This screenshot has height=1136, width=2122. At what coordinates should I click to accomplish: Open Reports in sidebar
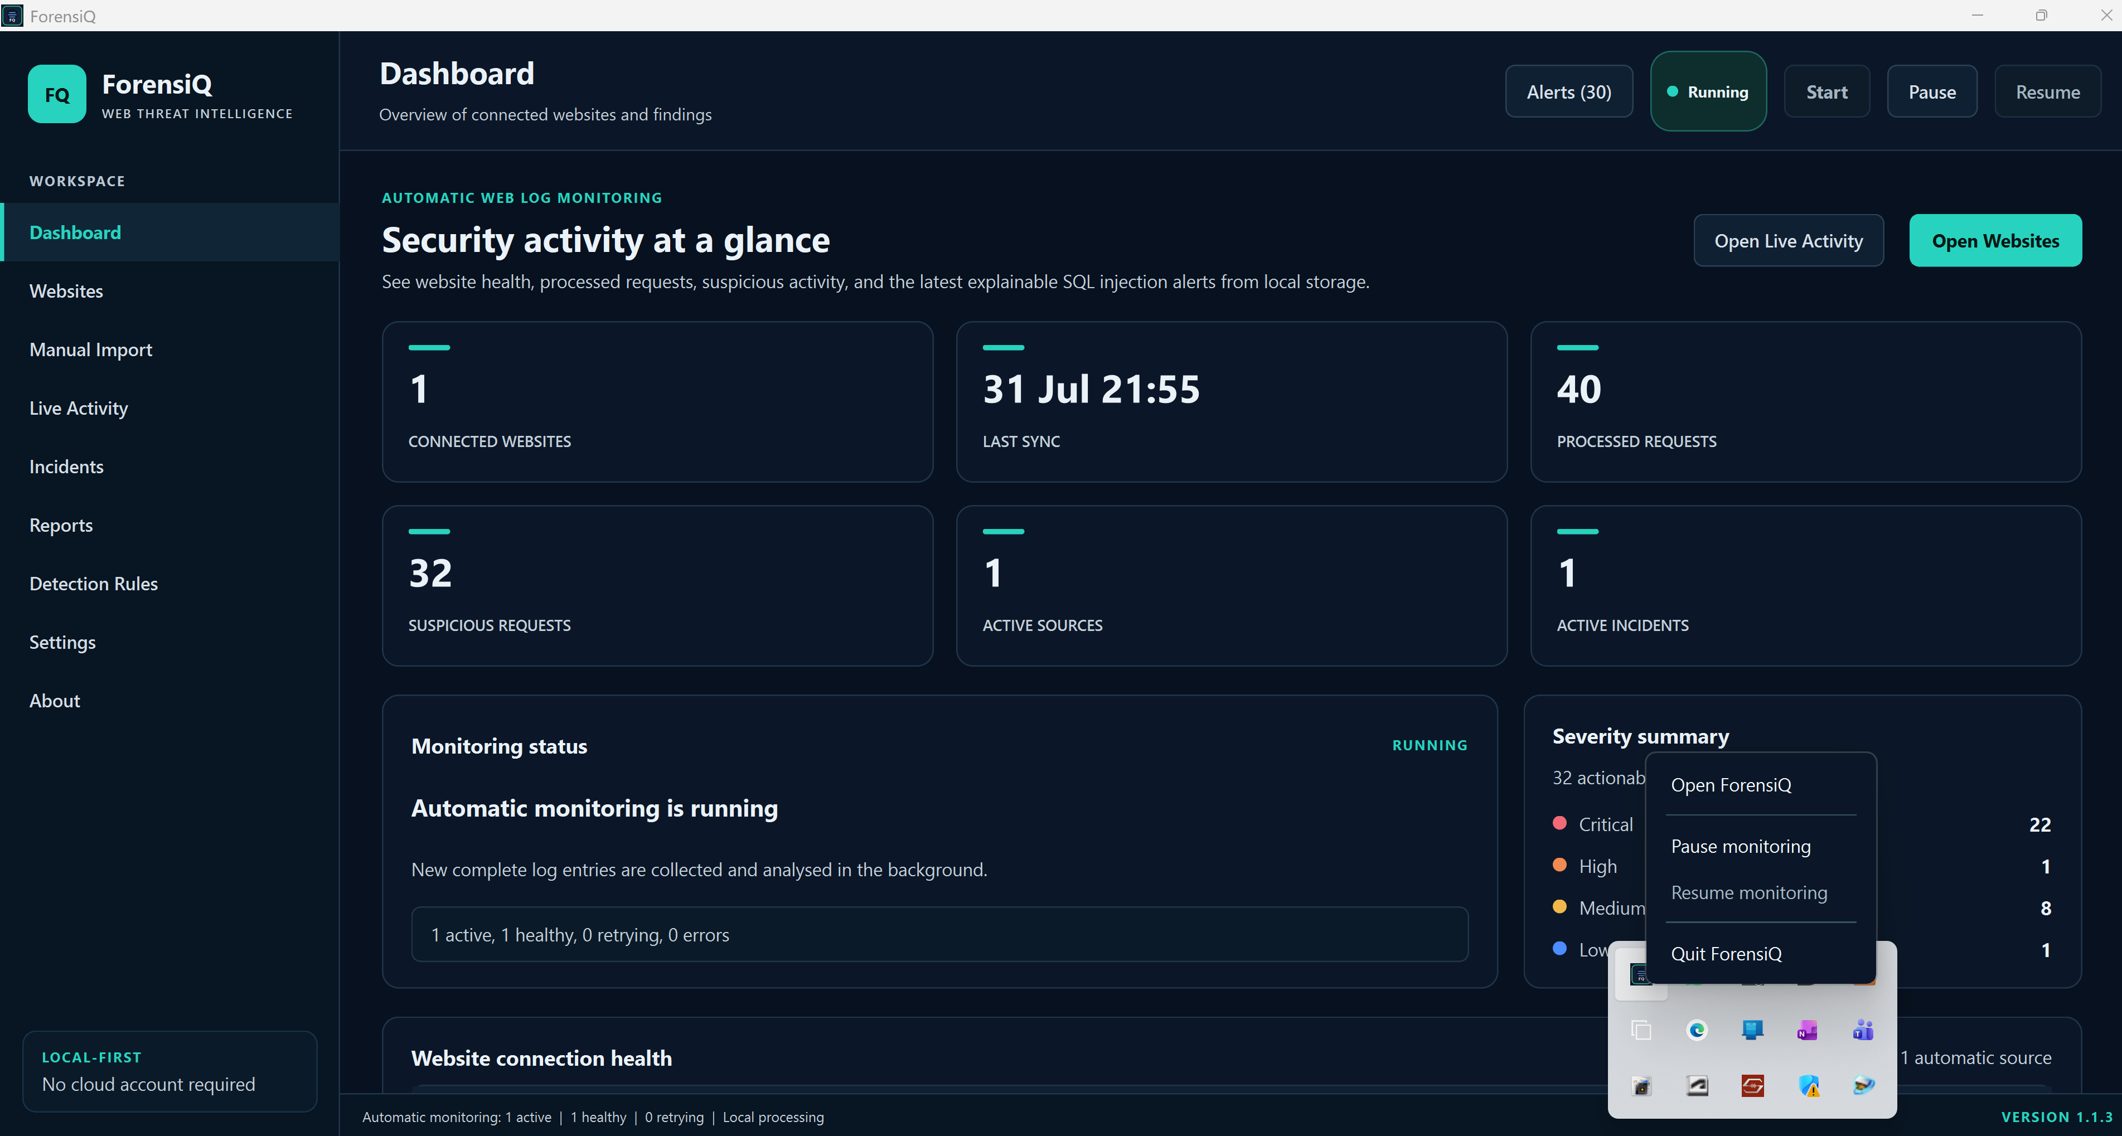pyautogui.click(x=169, y=525)
